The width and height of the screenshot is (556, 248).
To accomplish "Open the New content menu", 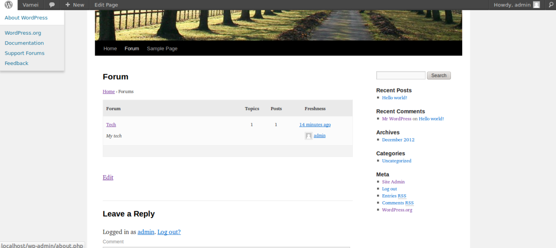I will pyautogui.click(x=75, y=5).
